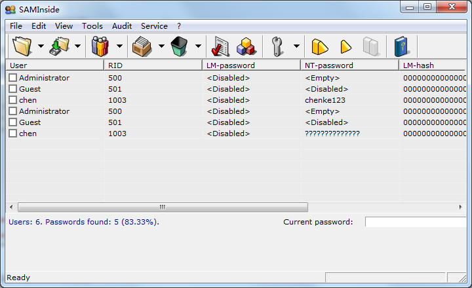
Task: Expand the dropdown arrow beside the users icon
Action: (119, 46)
